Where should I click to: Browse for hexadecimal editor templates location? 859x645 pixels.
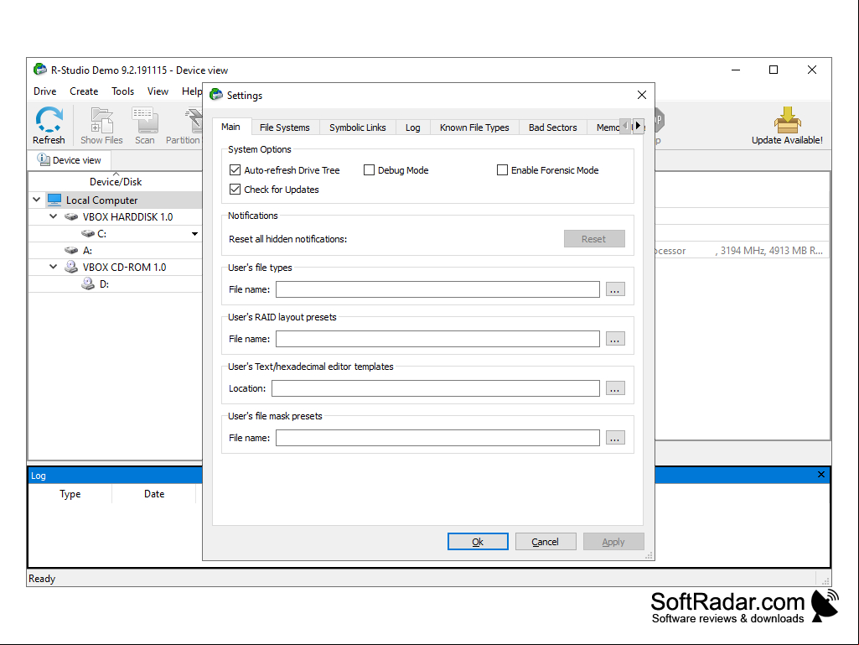[x=615, y=388]
